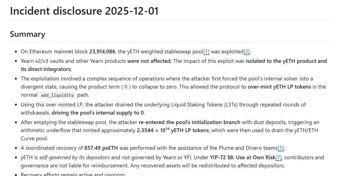This screenshot has height=176, width=340.
Task: Click "isolated to the yETH product and" text
Action: (286, 61)
